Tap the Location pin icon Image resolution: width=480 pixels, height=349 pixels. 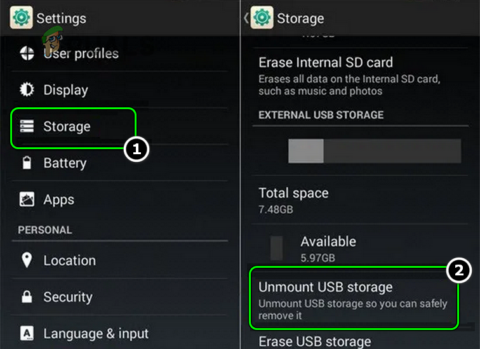[x=27, y=260]
